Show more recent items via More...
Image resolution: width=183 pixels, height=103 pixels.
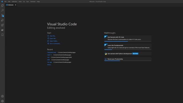[49, 65]
